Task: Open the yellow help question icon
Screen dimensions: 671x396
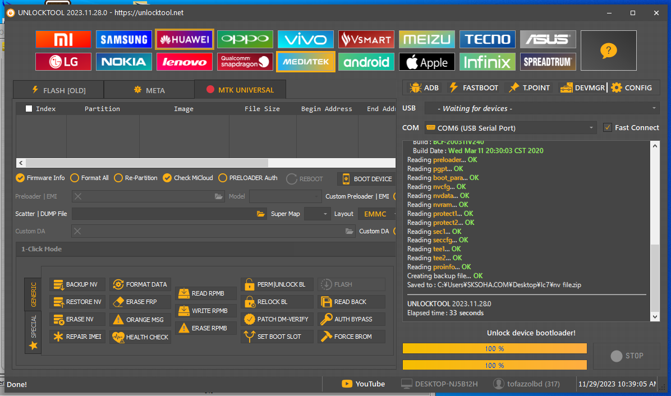Action: click(x=608, y=50)
